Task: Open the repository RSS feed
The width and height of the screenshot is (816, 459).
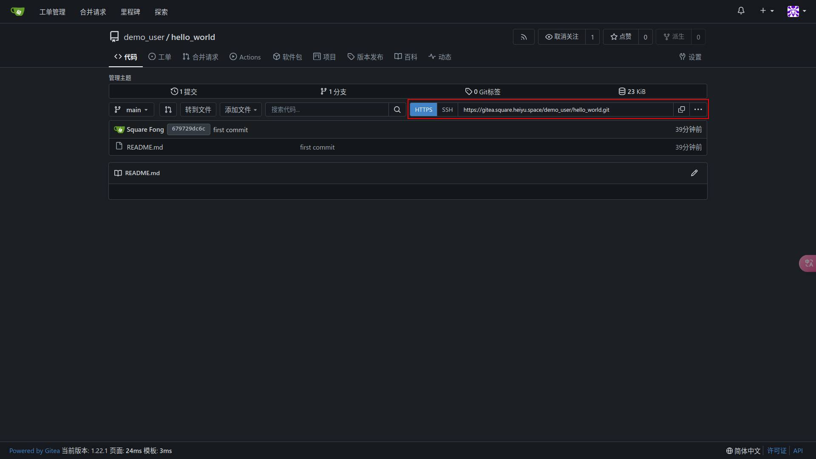Action: pyautogui.click(x=524, y=37)
